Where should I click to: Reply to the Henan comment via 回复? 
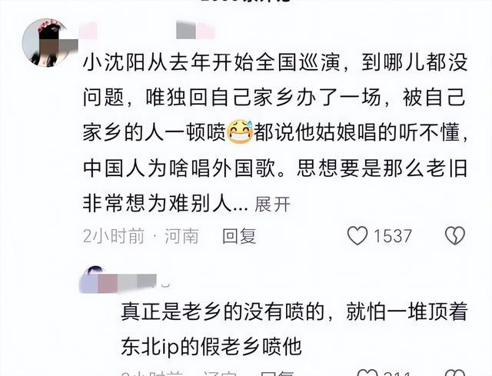tap(239, 236)
